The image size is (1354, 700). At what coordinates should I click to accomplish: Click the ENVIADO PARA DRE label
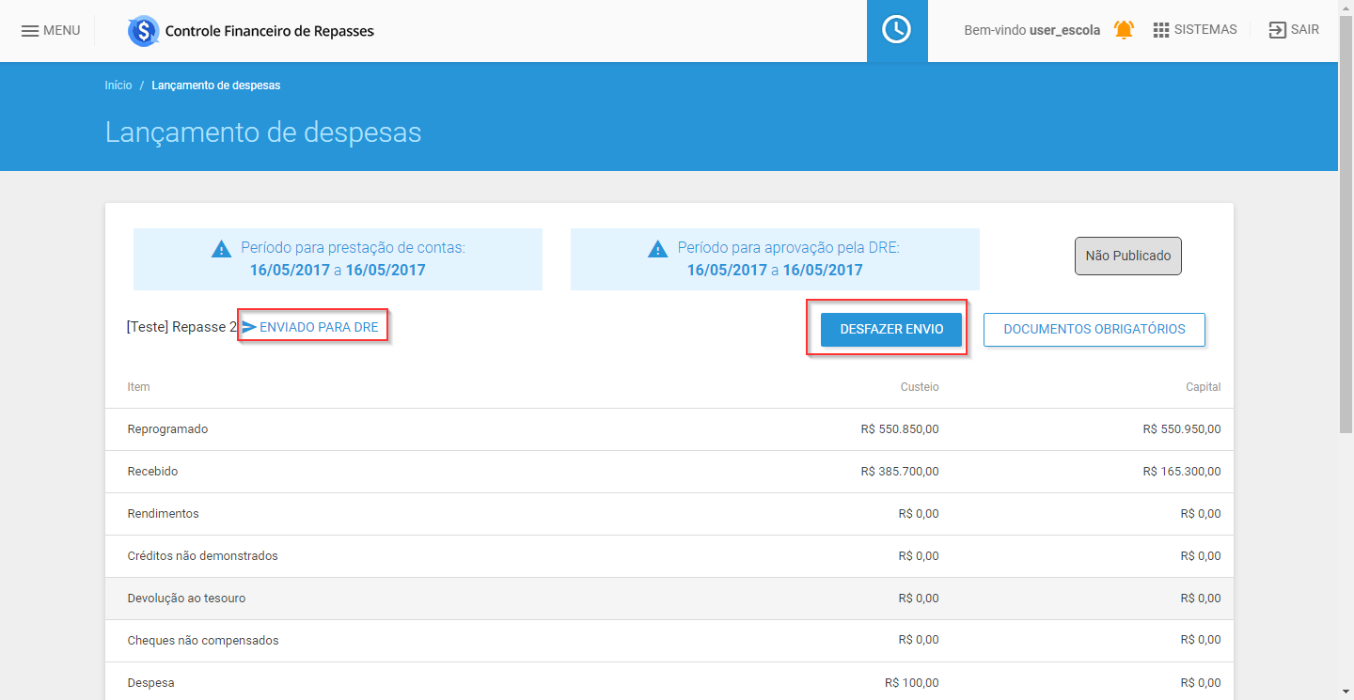point(319,327)
